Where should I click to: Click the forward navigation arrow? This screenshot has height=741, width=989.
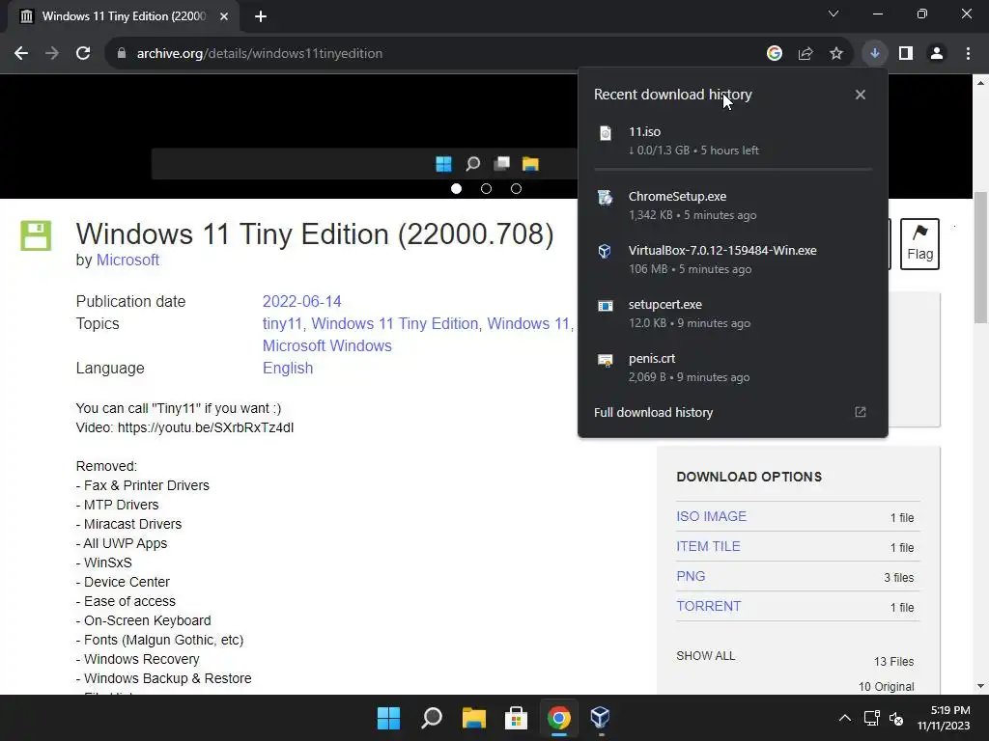coord(52,54)
